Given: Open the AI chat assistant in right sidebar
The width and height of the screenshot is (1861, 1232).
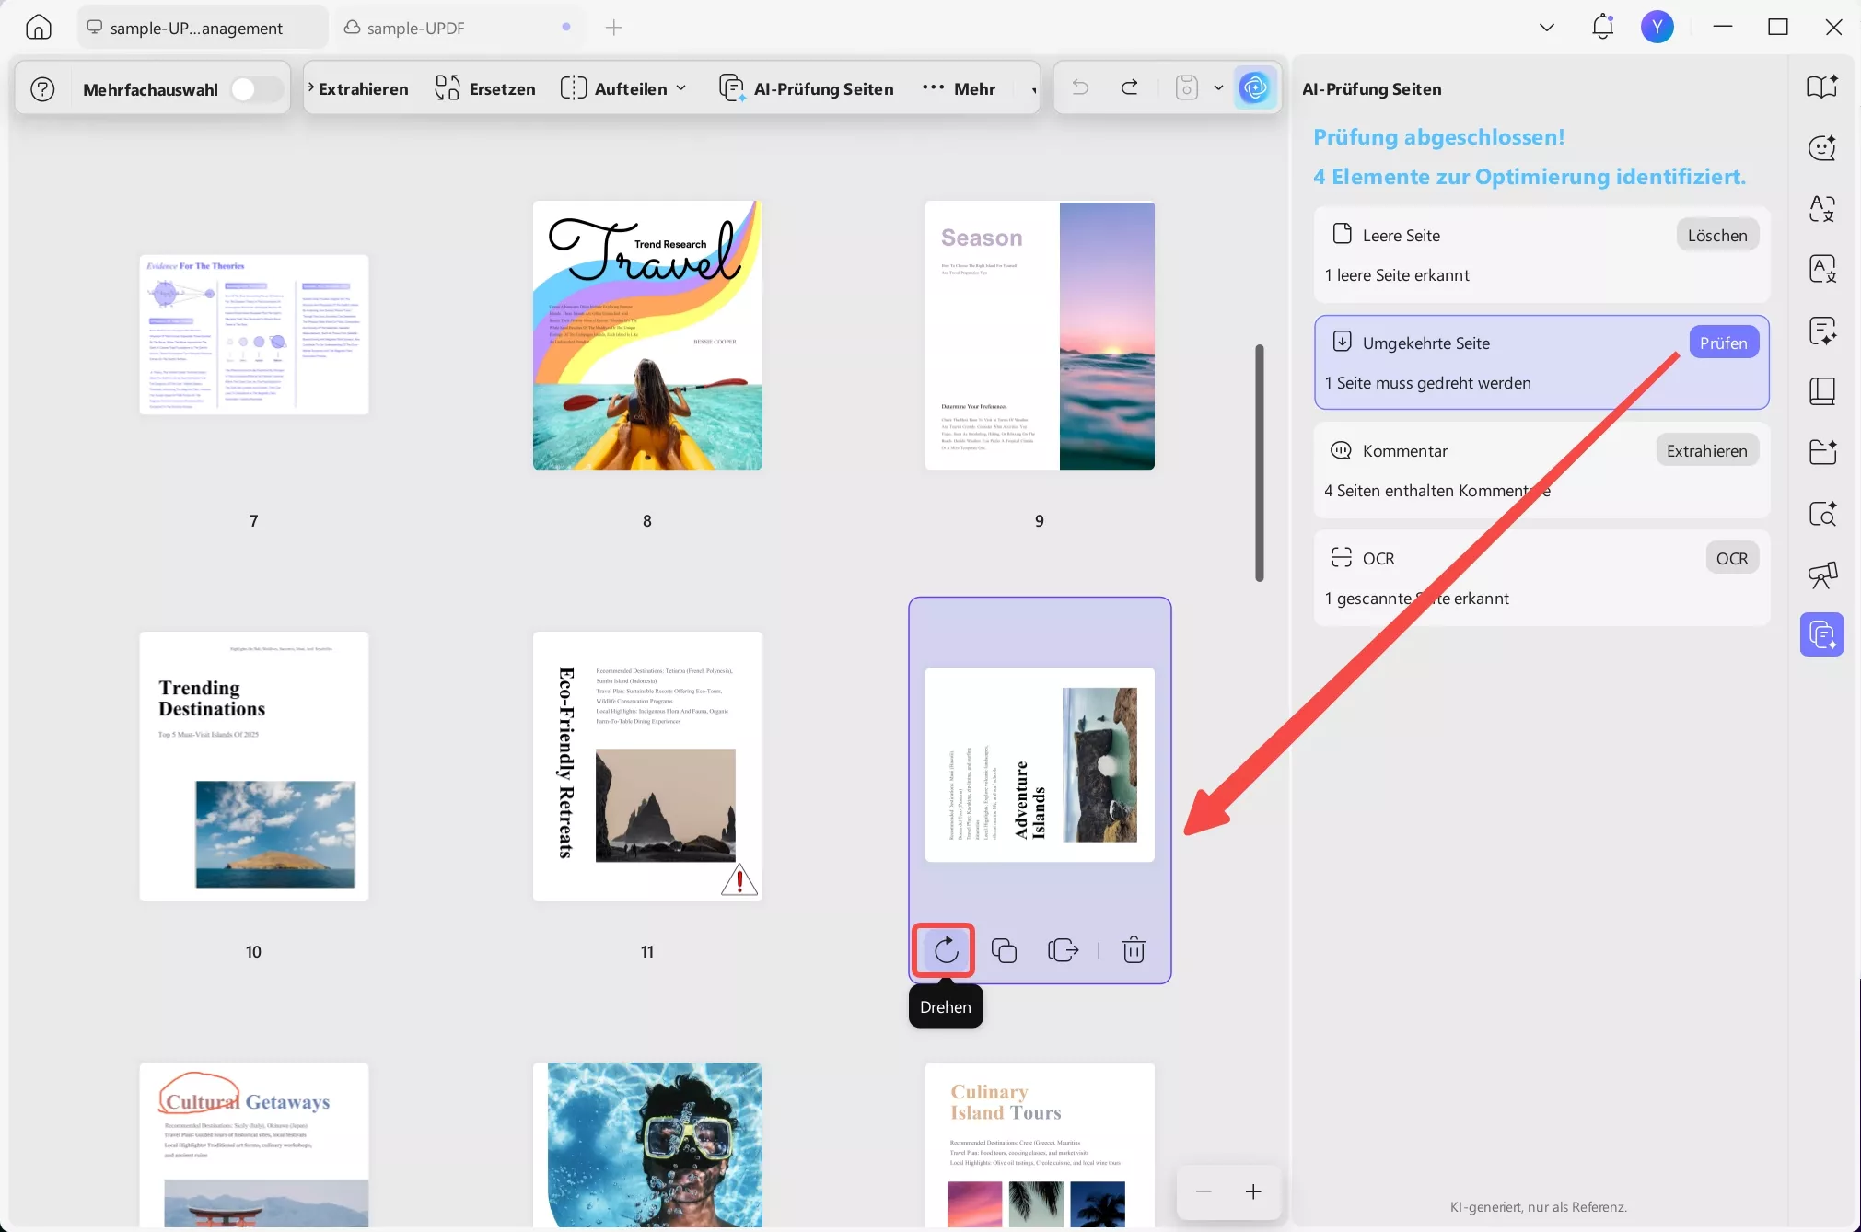Looking at the screenshot, I should pos(1822,147).
